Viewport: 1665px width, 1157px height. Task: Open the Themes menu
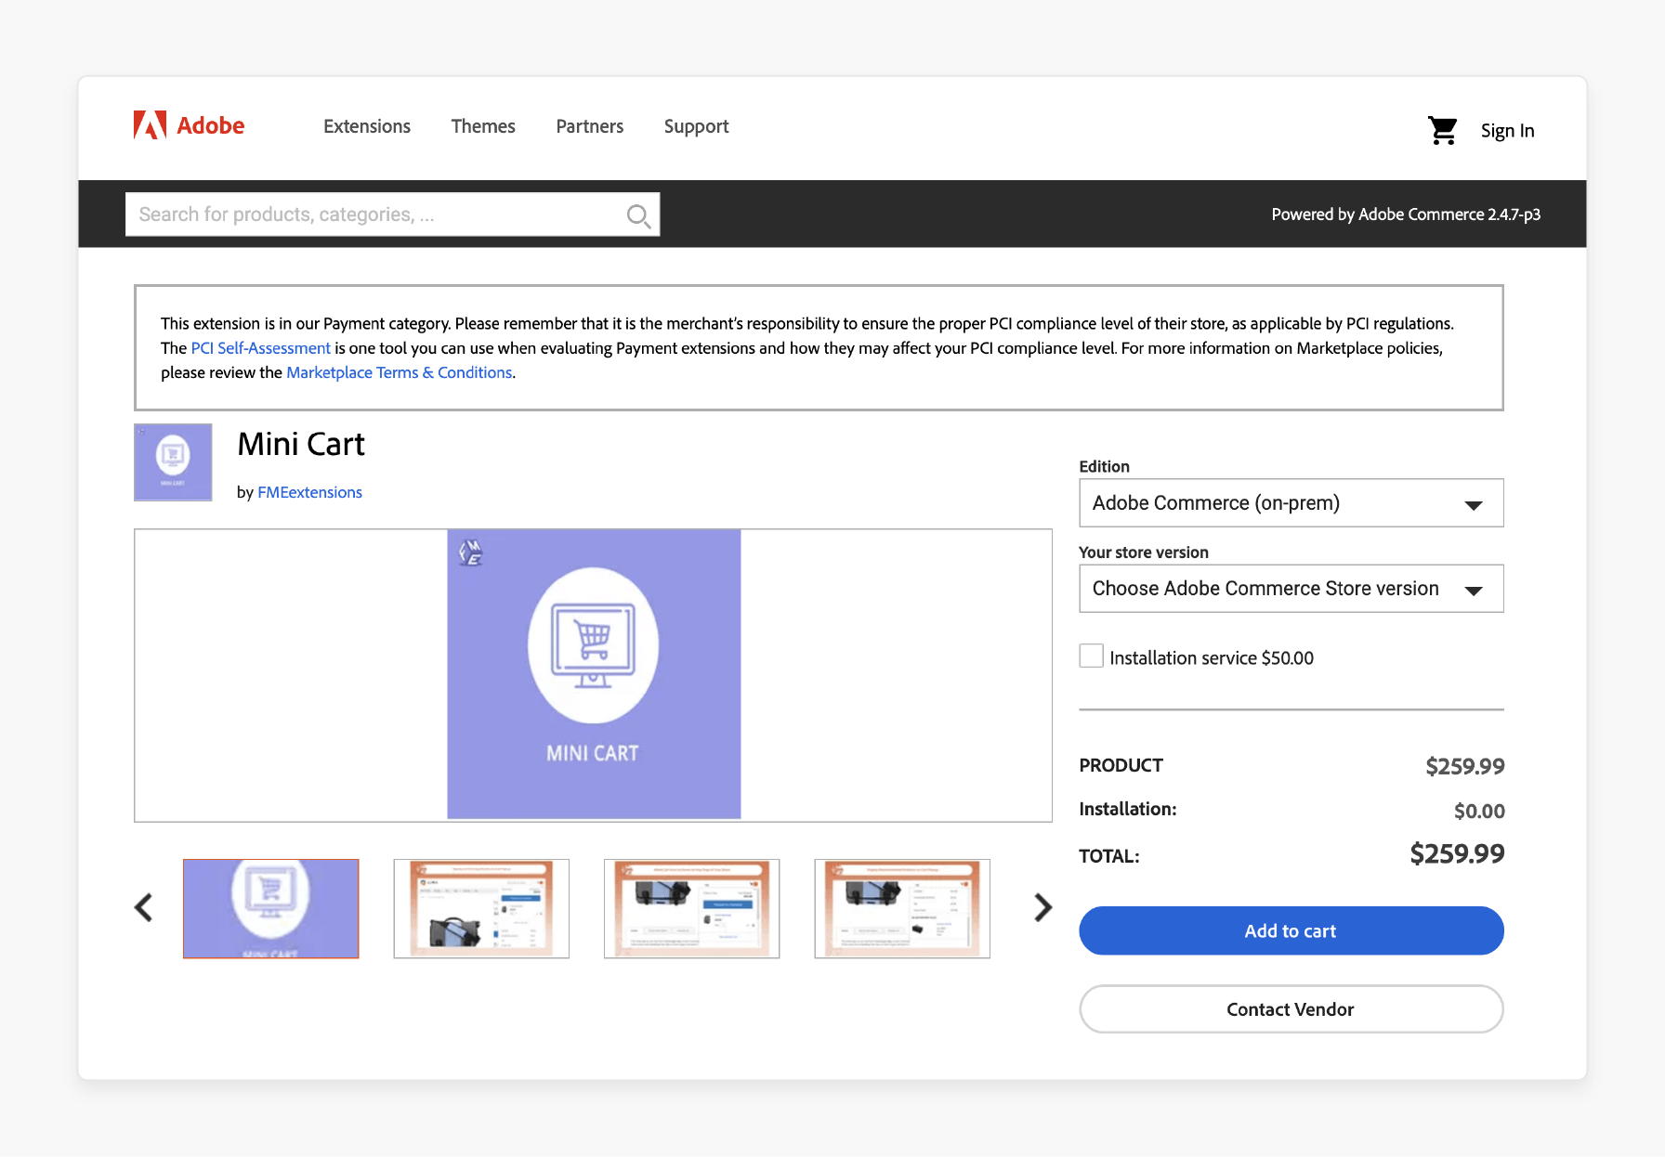(x=482, y=126)
